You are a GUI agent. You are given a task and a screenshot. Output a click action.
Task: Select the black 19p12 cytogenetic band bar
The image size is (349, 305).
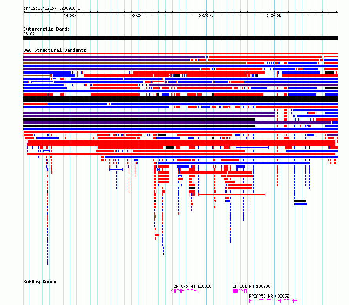pos(180,38)
